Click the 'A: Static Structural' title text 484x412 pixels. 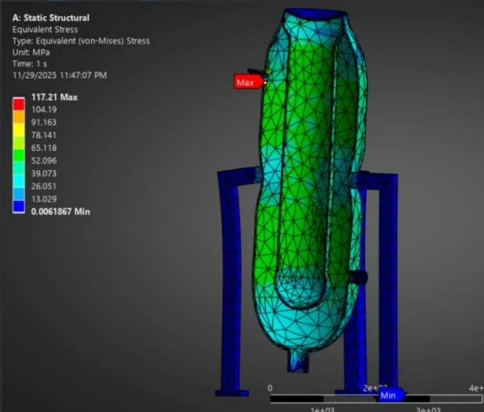(51, 18)
